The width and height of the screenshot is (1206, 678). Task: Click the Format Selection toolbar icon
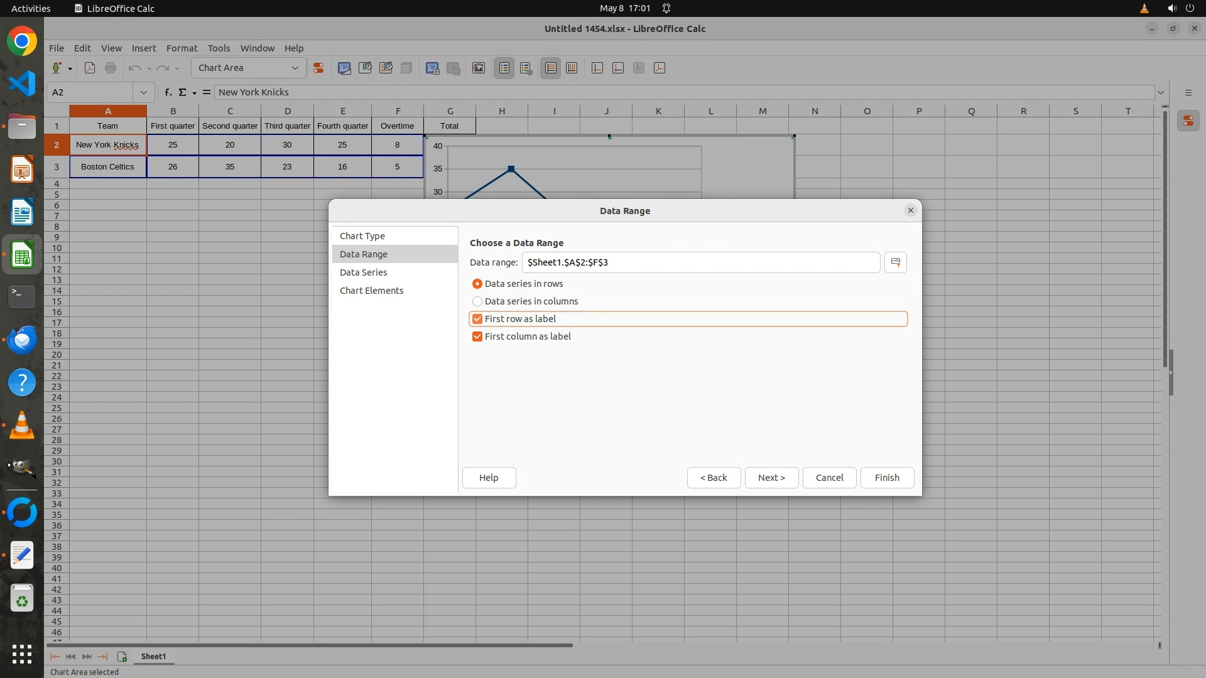tap(318, 68)
